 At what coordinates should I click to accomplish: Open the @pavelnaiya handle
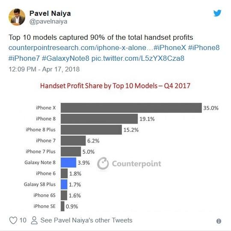(x=48, y=22)
